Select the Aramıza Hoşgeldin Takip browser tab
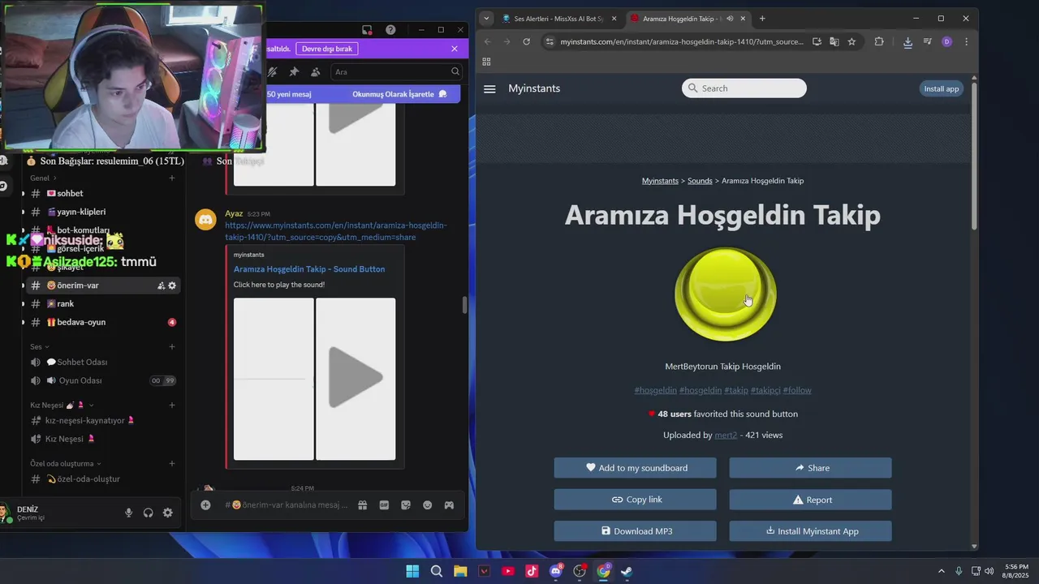 (680, 19)
